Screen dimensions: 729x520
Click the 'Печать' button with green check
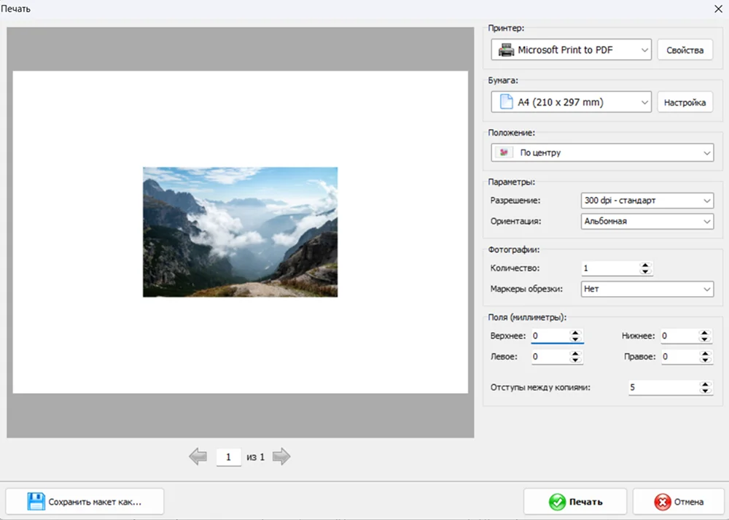575,501
